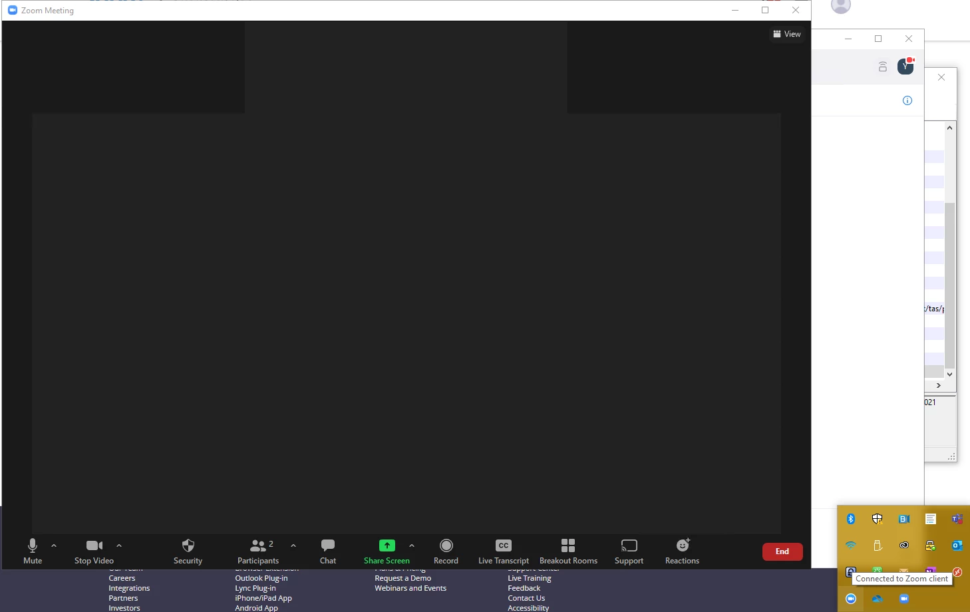970x612 pixels.
Task: Open Microsoft Teams tray icon
Action: tap(957, 519)
